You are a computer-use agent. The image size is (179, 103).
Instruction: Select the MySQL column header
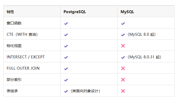[146, 11]
